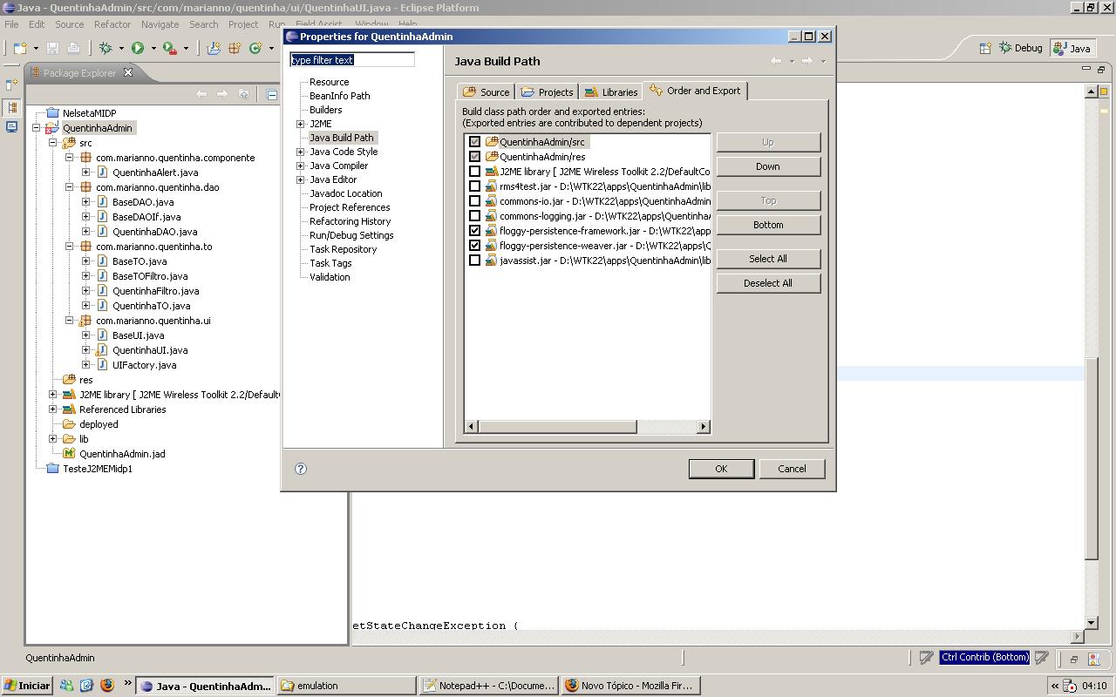
Task: Switch to the Debug perspective
Action: (x=1021, y=48)
